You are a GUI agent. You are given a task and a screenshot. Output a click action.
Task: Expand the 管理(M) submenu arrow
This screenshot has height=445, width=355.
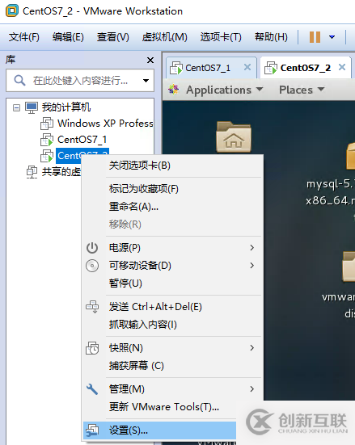click(x=251, y=389)
